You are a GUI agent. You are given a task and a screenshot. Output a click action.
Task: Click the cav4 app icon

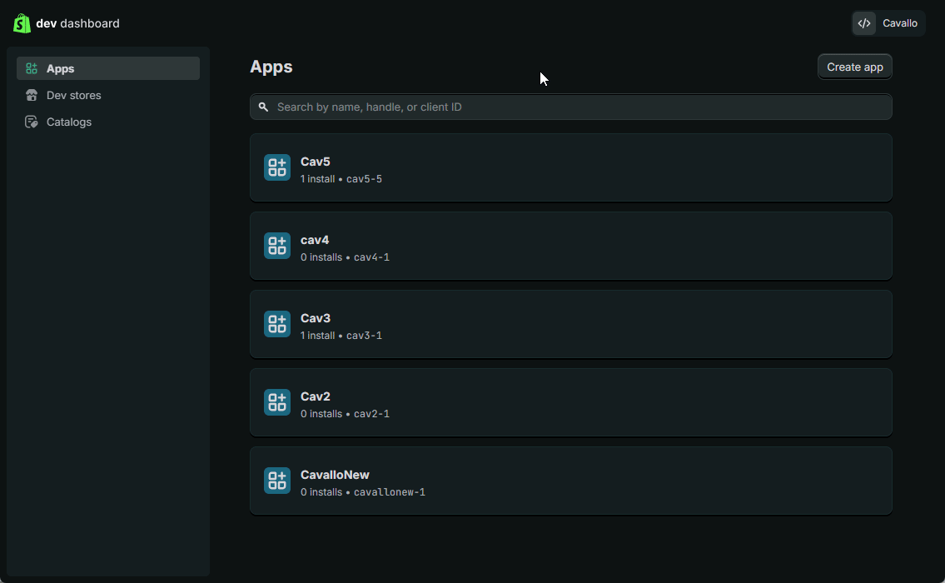tap(277, 246)
